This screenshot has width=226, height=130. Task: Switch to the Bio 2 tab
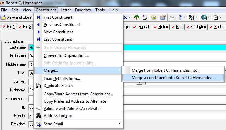[x=25, y=27]
